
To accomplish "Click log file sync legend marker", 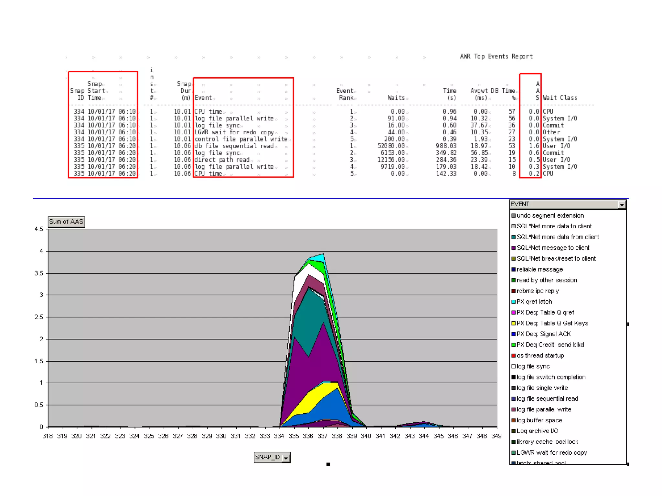I will click(513, 366).
